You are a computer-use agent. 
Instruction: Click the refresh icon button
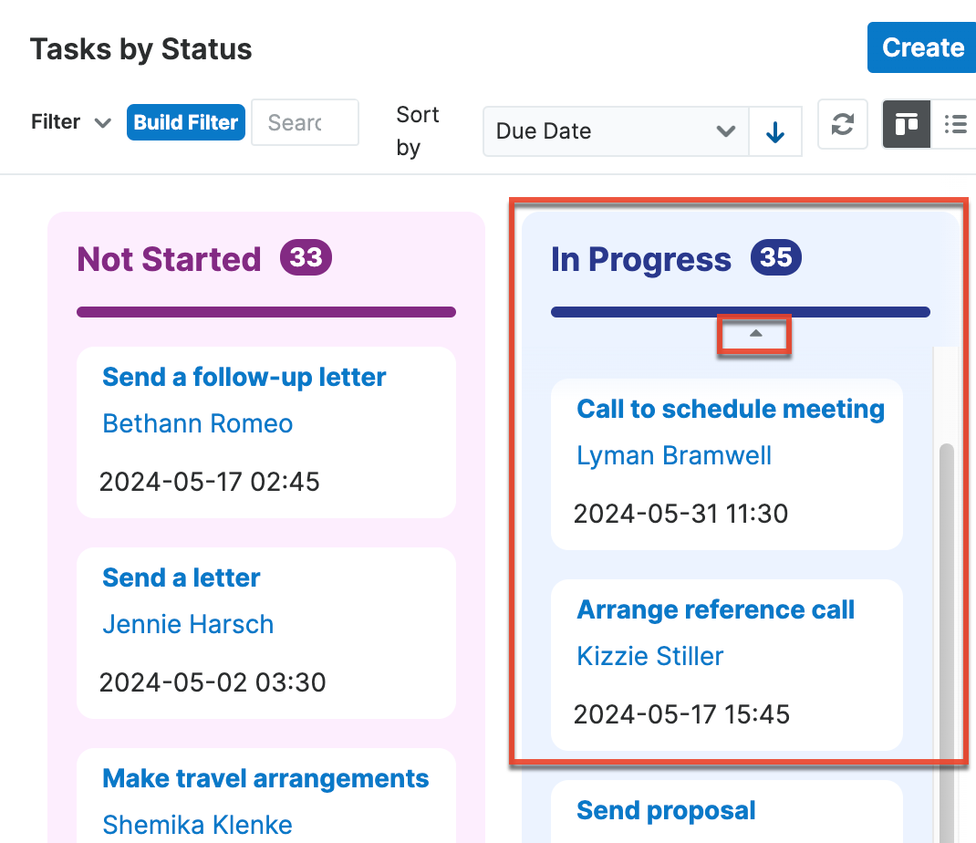coord(843,125)
